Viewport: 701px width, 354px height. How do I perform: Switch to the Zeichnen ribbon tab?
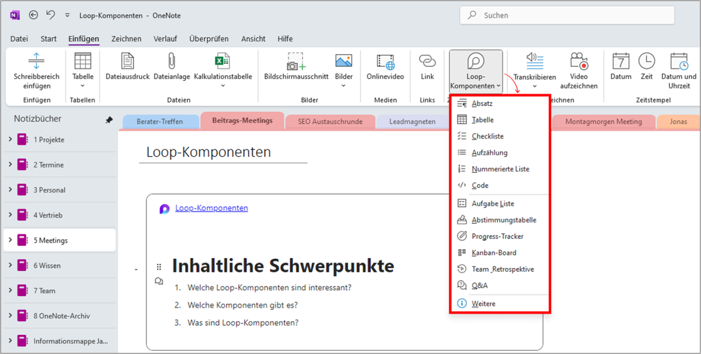(x=126, y=38)
